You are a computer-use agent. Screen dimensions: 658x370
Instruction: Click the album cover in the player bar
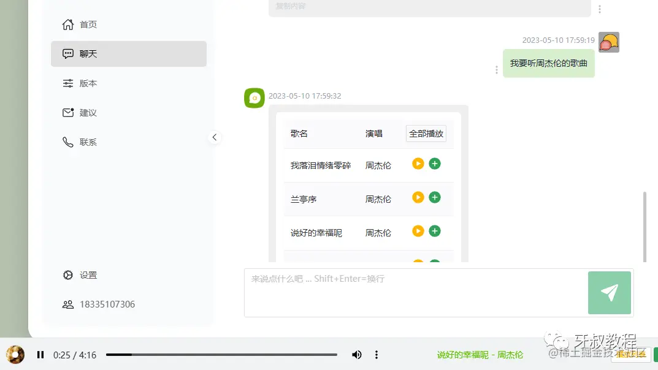15,355
